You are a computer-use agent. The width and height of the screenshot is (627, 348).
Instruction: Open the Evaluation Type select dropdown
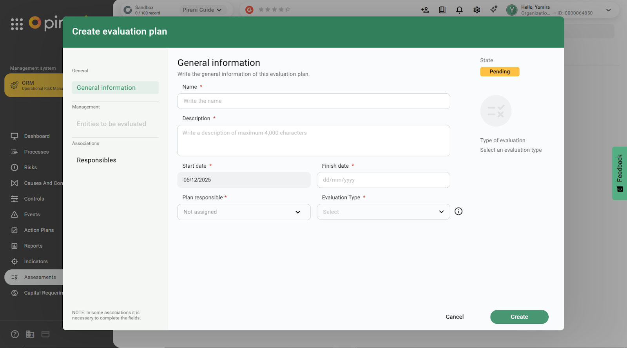click(x=383, y=212)
